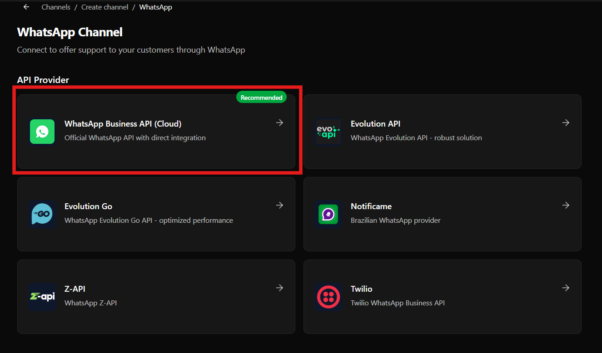Click the WhatsApp Channel page heading
602x353 pixels.
click(70, 32)
